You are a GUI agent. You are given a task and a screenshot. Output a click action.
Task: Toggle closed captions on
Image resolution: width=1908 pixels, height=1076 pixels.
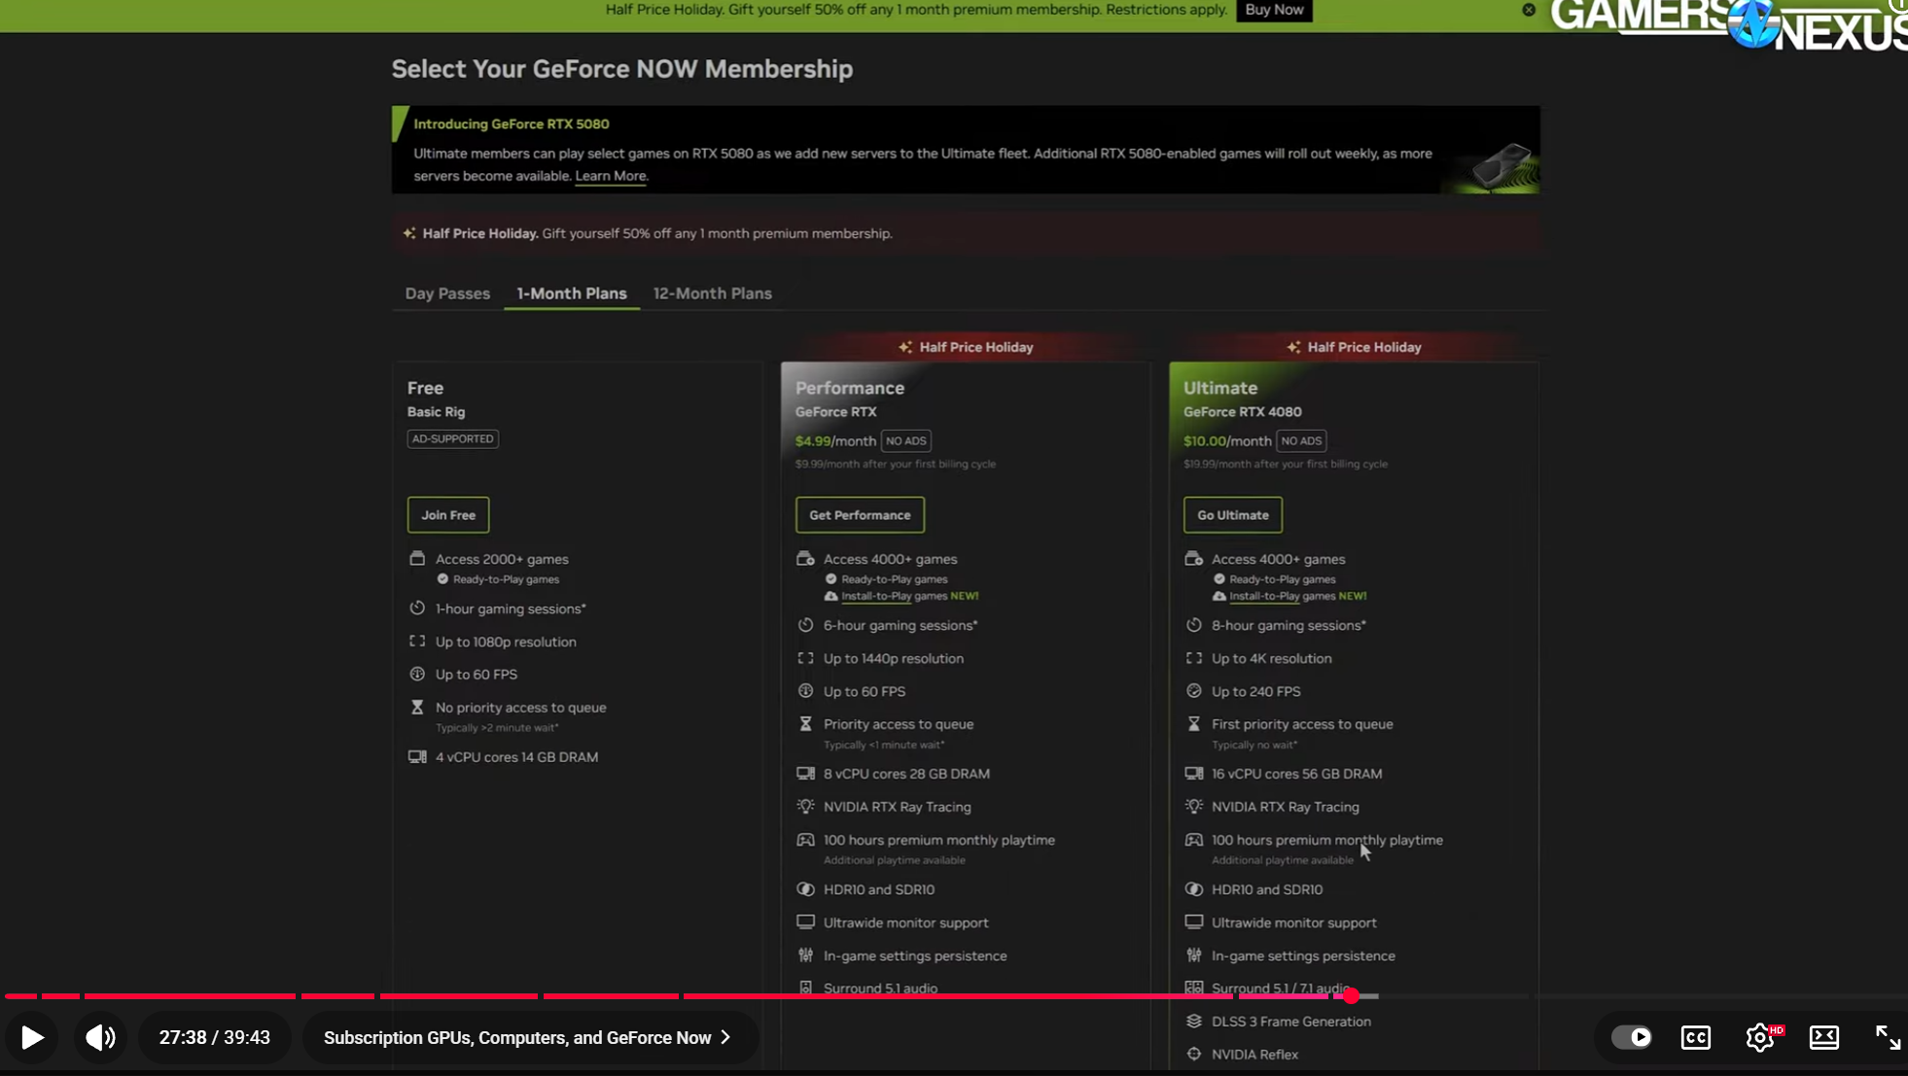[x=1695, y=1037]
